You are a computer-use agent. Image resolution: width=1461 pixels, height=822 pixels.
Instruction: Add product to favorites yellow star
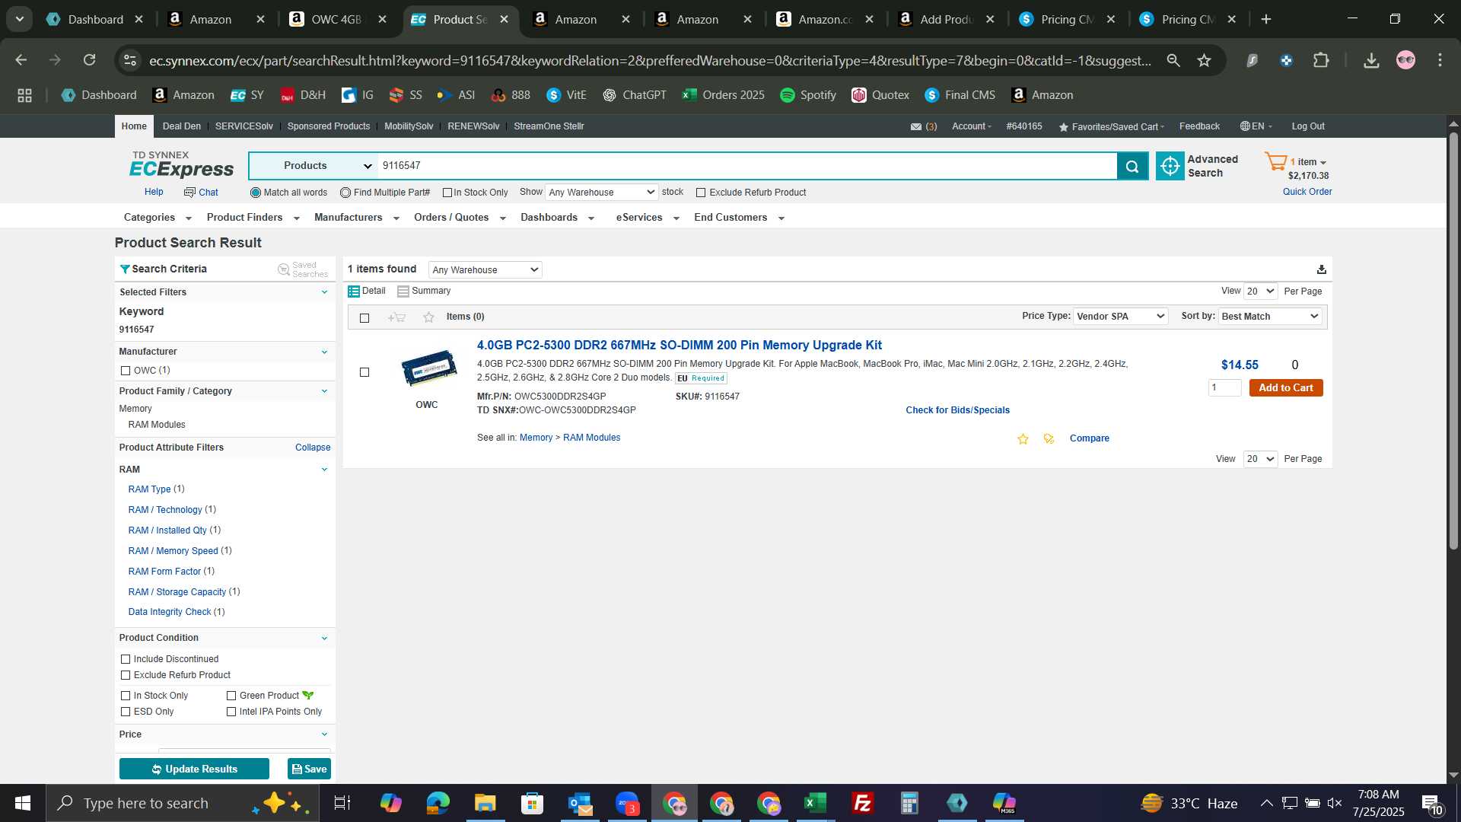coord(1023,439)
